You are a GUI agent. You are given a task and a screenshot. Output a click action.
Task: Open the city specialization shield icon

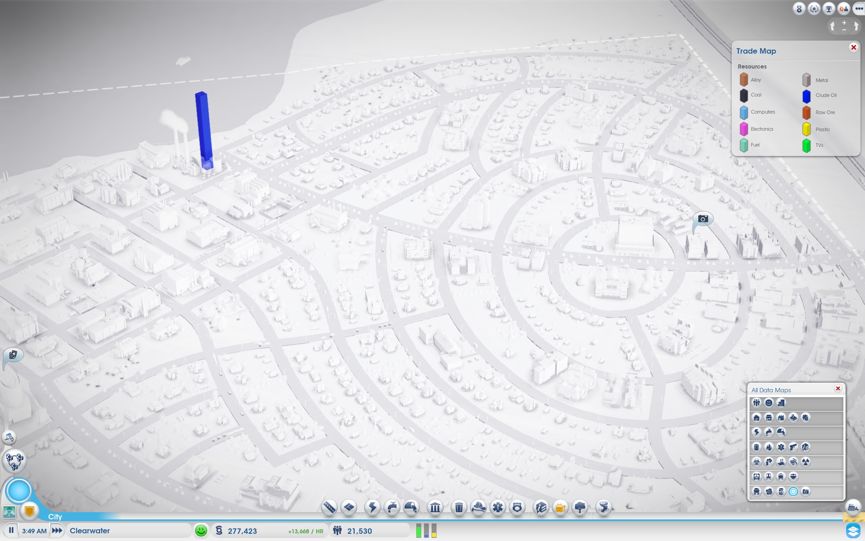point(30,511)
